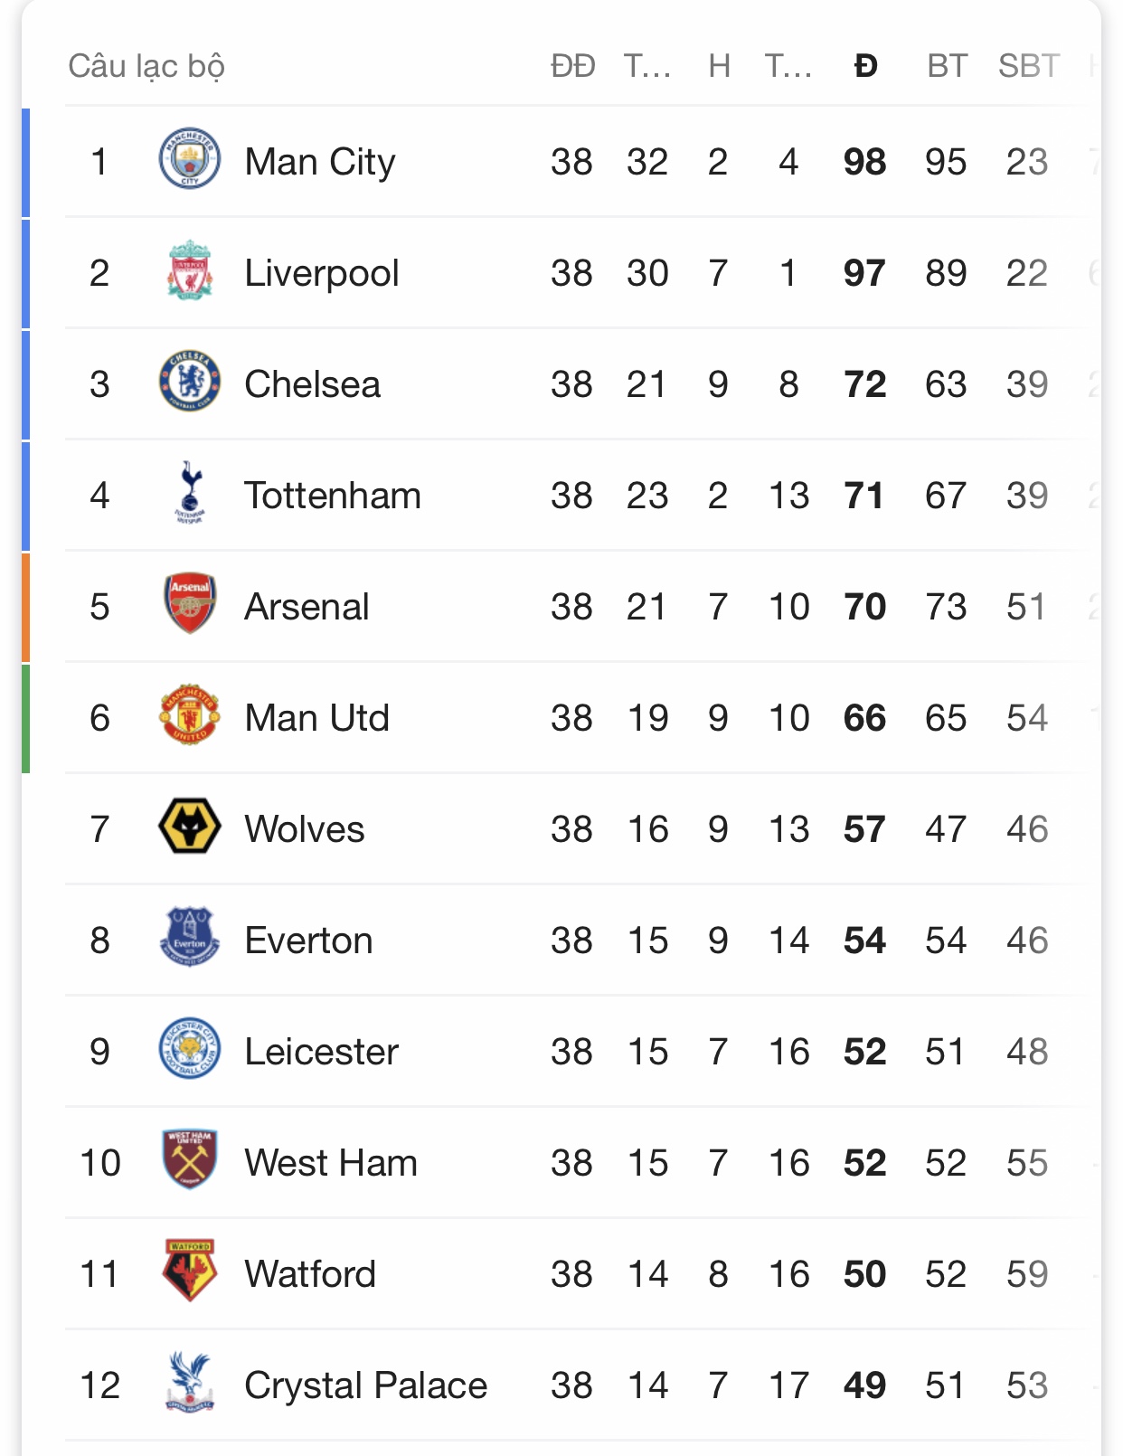The image size is (1123, 1456).
Task: Click the Man City club crest
Action: point(189,159)
